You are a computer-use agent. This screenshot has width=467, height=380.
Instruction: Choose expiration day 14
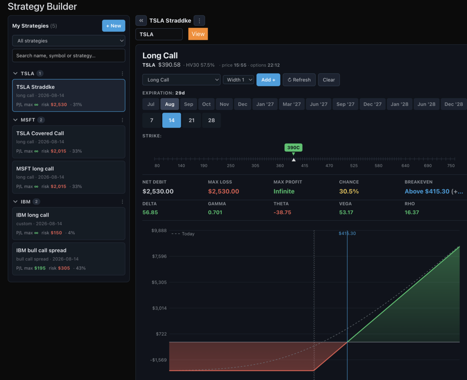pyautogui.click(x=171, y=120)
